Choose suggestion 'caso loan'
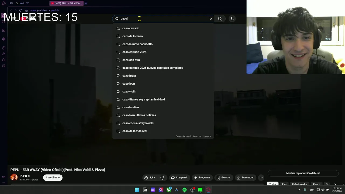Viewport: 345px width, 194px height. 163,84
